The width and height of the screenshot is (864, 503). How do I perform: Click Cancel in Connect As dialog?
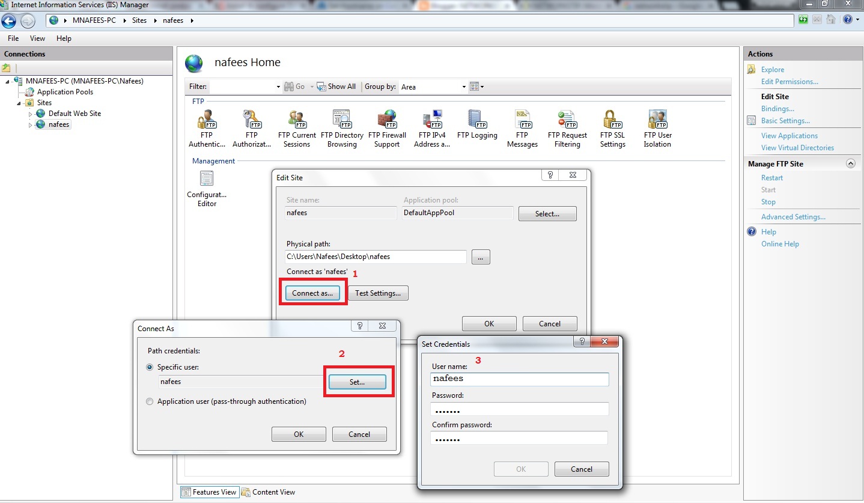[359, 434]
